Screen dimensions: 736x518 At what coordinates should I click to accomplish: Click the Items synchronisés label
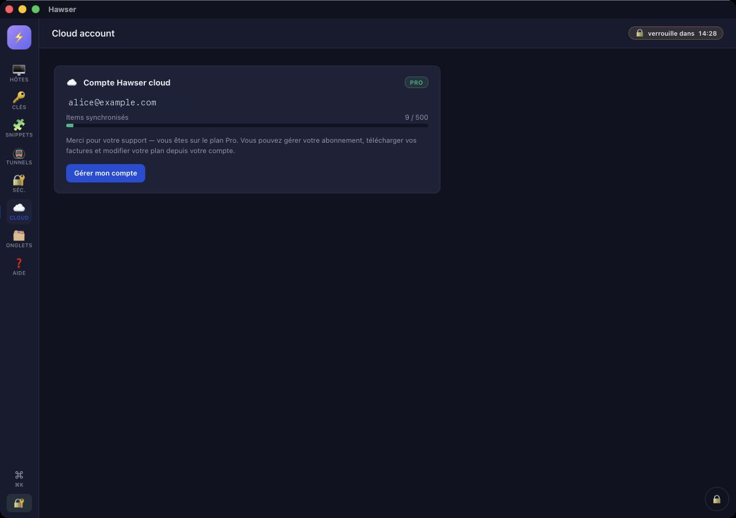pyautogui.click(x=97, y=117)
